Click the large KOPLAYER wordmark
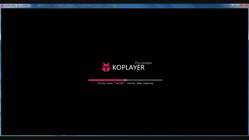The width and height of the screenshot is (249, 140). (x=129, y=68)
